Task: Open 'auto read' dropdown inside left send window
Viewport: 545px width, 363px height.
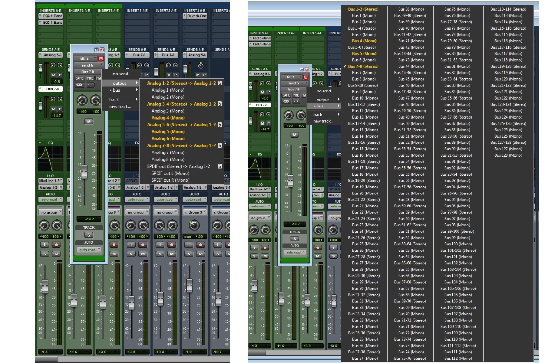Action: tap(89, 250)
